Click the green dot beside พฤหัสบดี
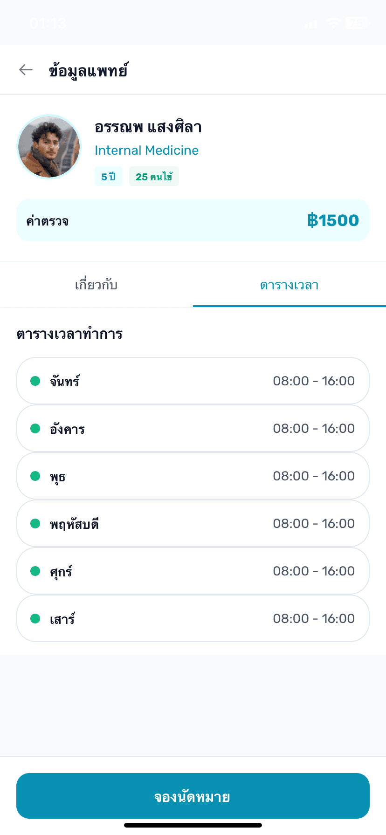The height and width of the screenshot is (835, 386). tap(35, 524)
